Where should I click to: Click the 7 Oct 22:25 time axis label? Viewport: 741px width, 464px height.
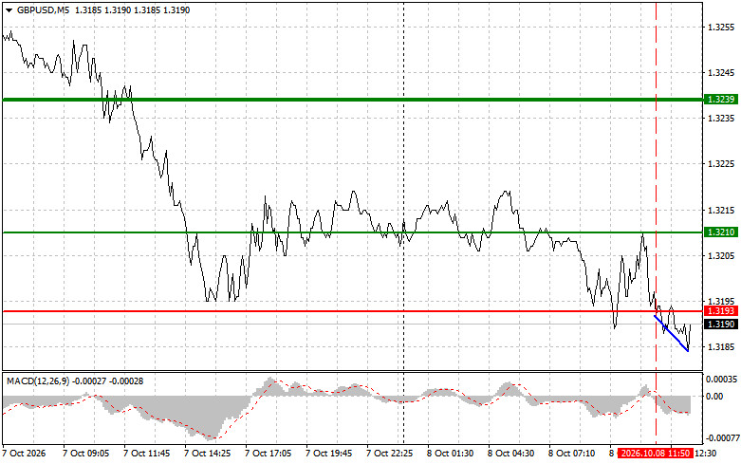click(389, 454)
